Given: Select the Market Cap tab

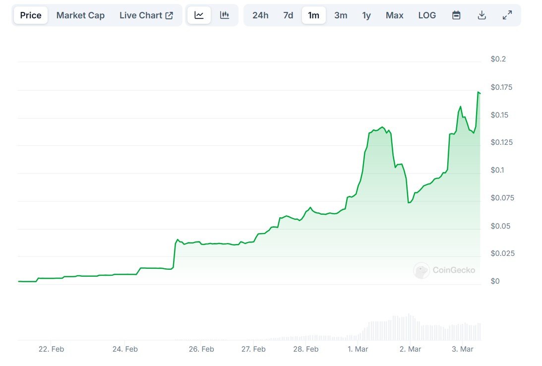Looking at the screenshot, I should (x=80, y=15).
